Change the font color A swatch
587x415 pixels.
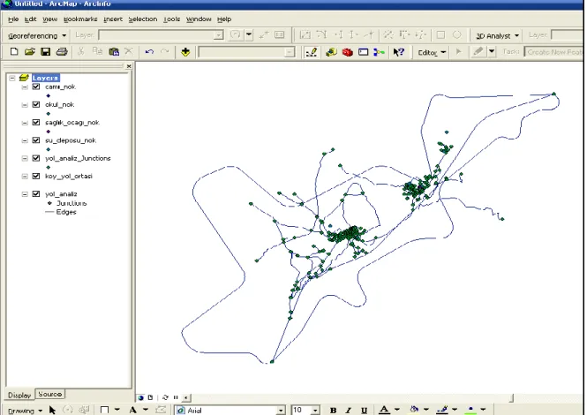[x=385, y=410]
